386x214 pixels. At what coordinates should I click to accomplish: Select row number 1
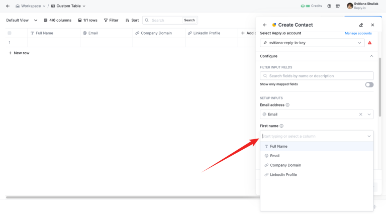pos(10,43)
